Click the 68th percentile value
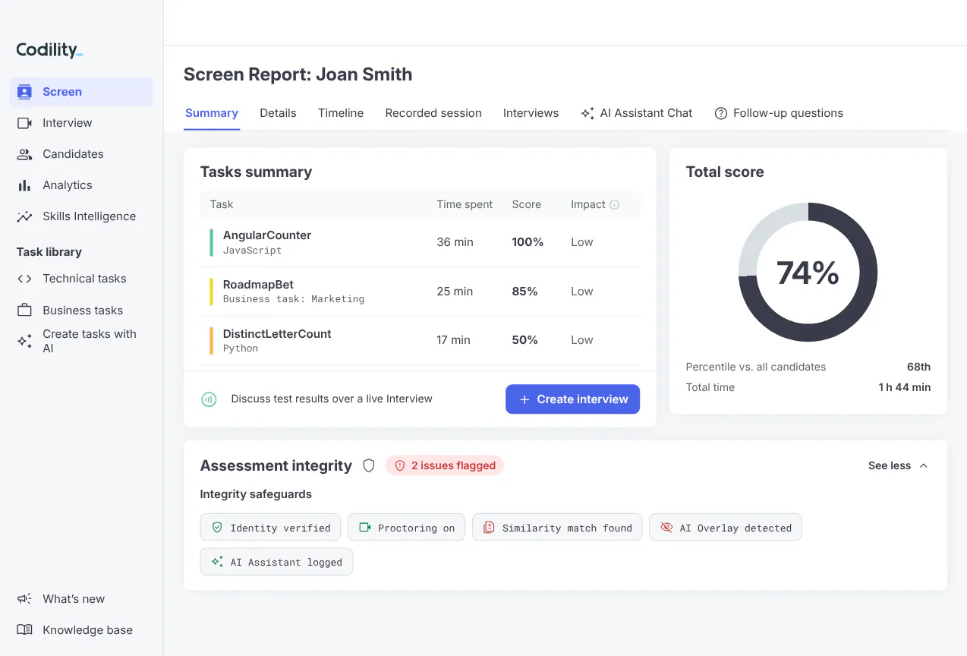 click(x=918, y=367)
